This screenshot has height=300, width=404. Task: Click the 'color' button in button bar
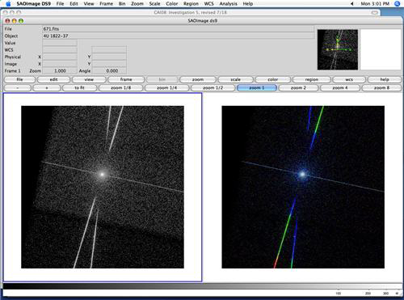click(273, 79)
